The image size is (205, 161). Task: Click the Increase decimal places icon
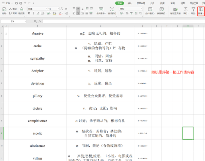(136, 13)
